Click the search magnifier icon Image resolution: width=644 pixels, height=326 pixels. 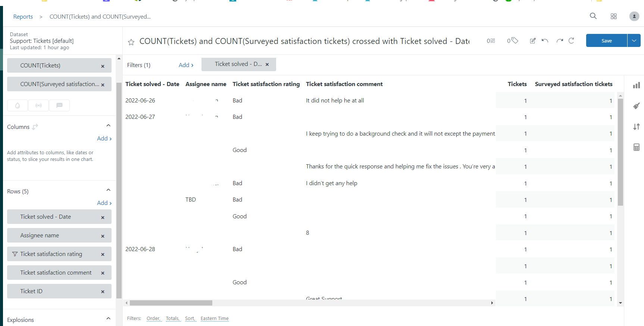[x=593, y=16]
